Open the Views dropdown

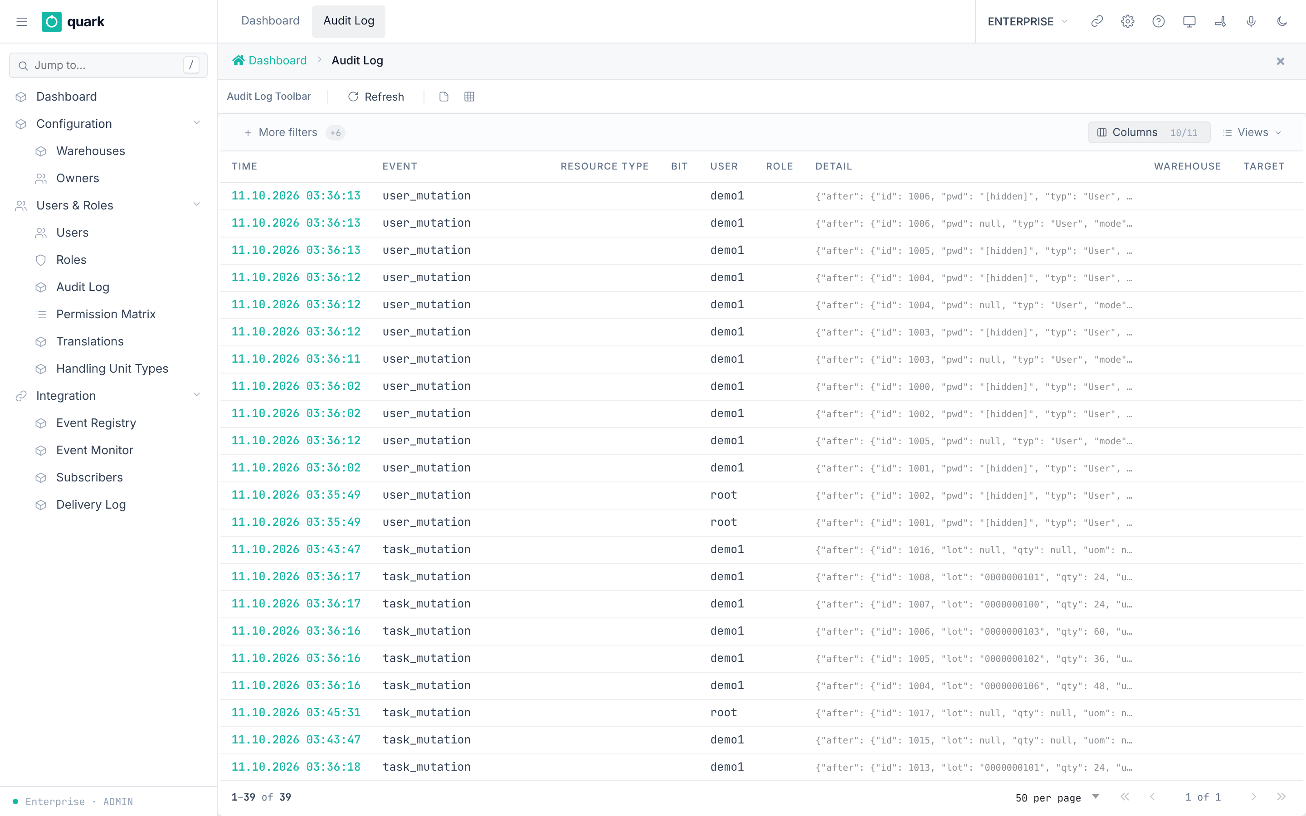(1252, 133)
